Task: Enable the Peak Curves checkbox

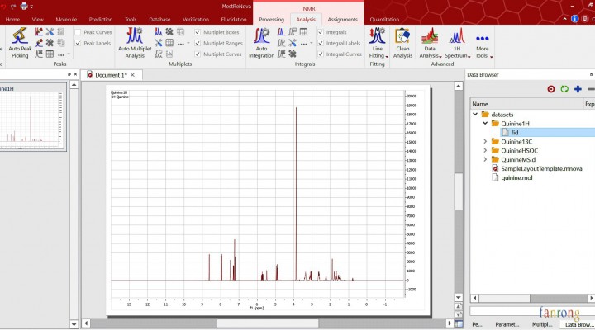Action: 78,32
